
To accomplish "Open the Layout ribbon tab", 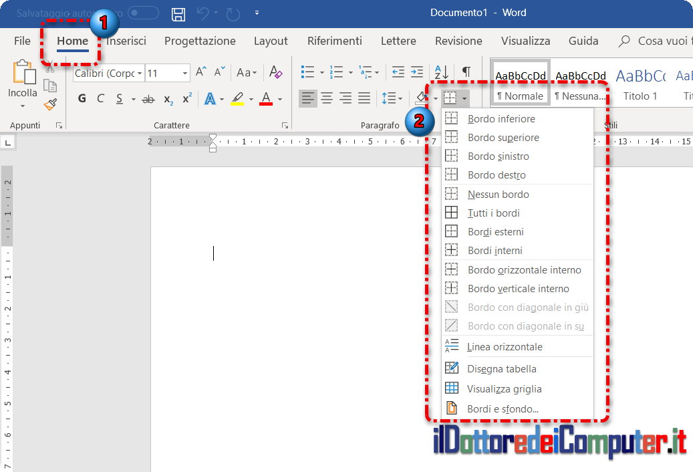I will pyautogui.click(x=271, y=41).
